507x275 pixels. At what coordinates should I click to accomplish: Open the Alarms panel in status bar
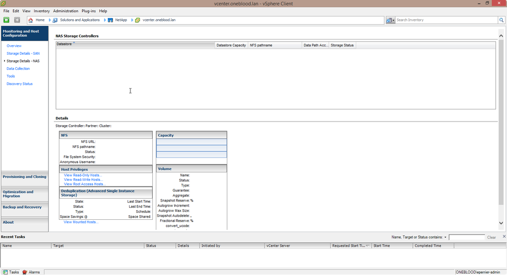31,272
